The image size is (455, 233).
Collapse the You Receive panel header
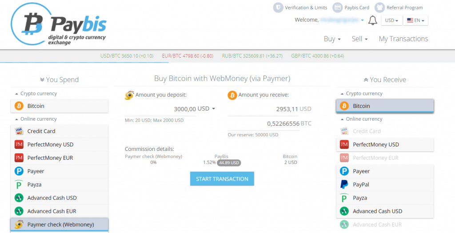(385, 80)
